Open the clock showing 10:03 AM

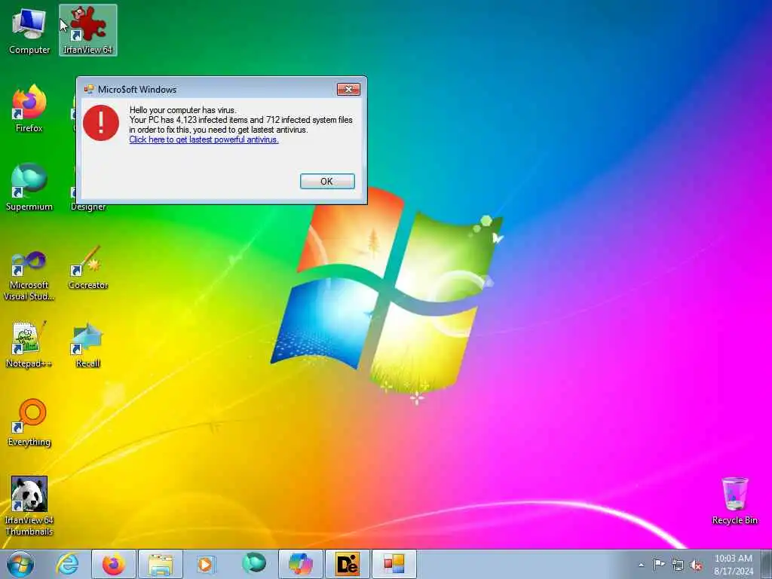(734, 564)
